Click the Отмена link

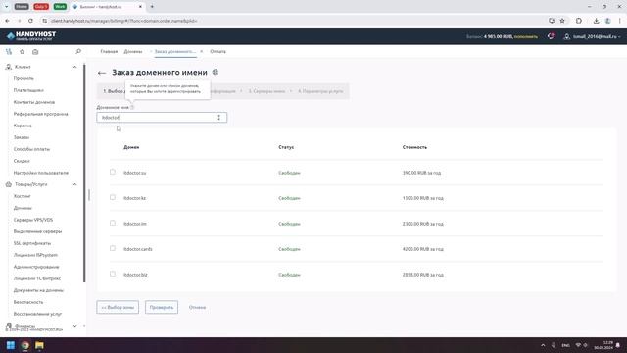coord(197,307)
